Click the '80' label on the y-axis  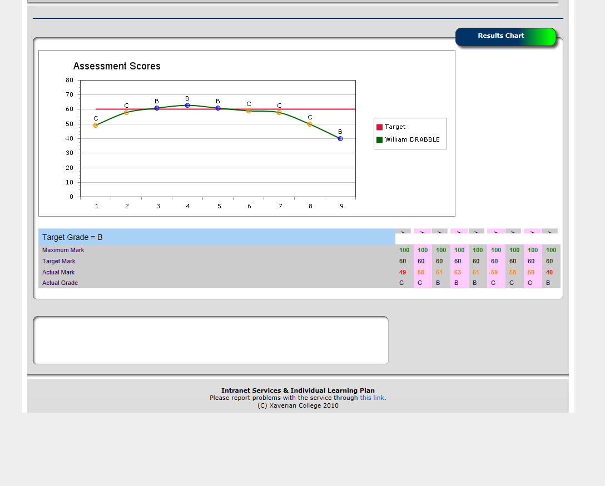click(x=70, y=80)
